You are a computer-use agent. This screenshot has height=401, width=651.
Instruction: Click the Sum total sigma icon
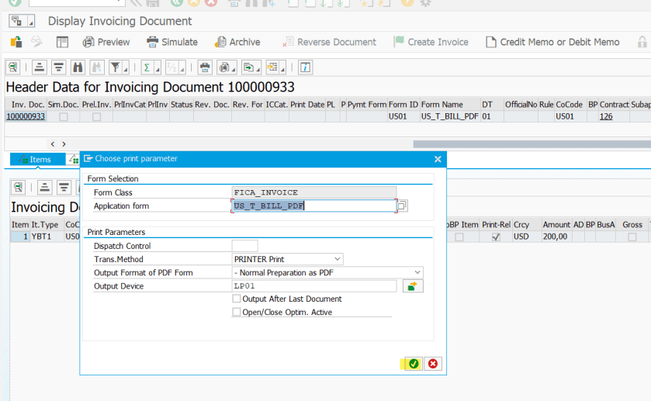[x=147, y=67]
